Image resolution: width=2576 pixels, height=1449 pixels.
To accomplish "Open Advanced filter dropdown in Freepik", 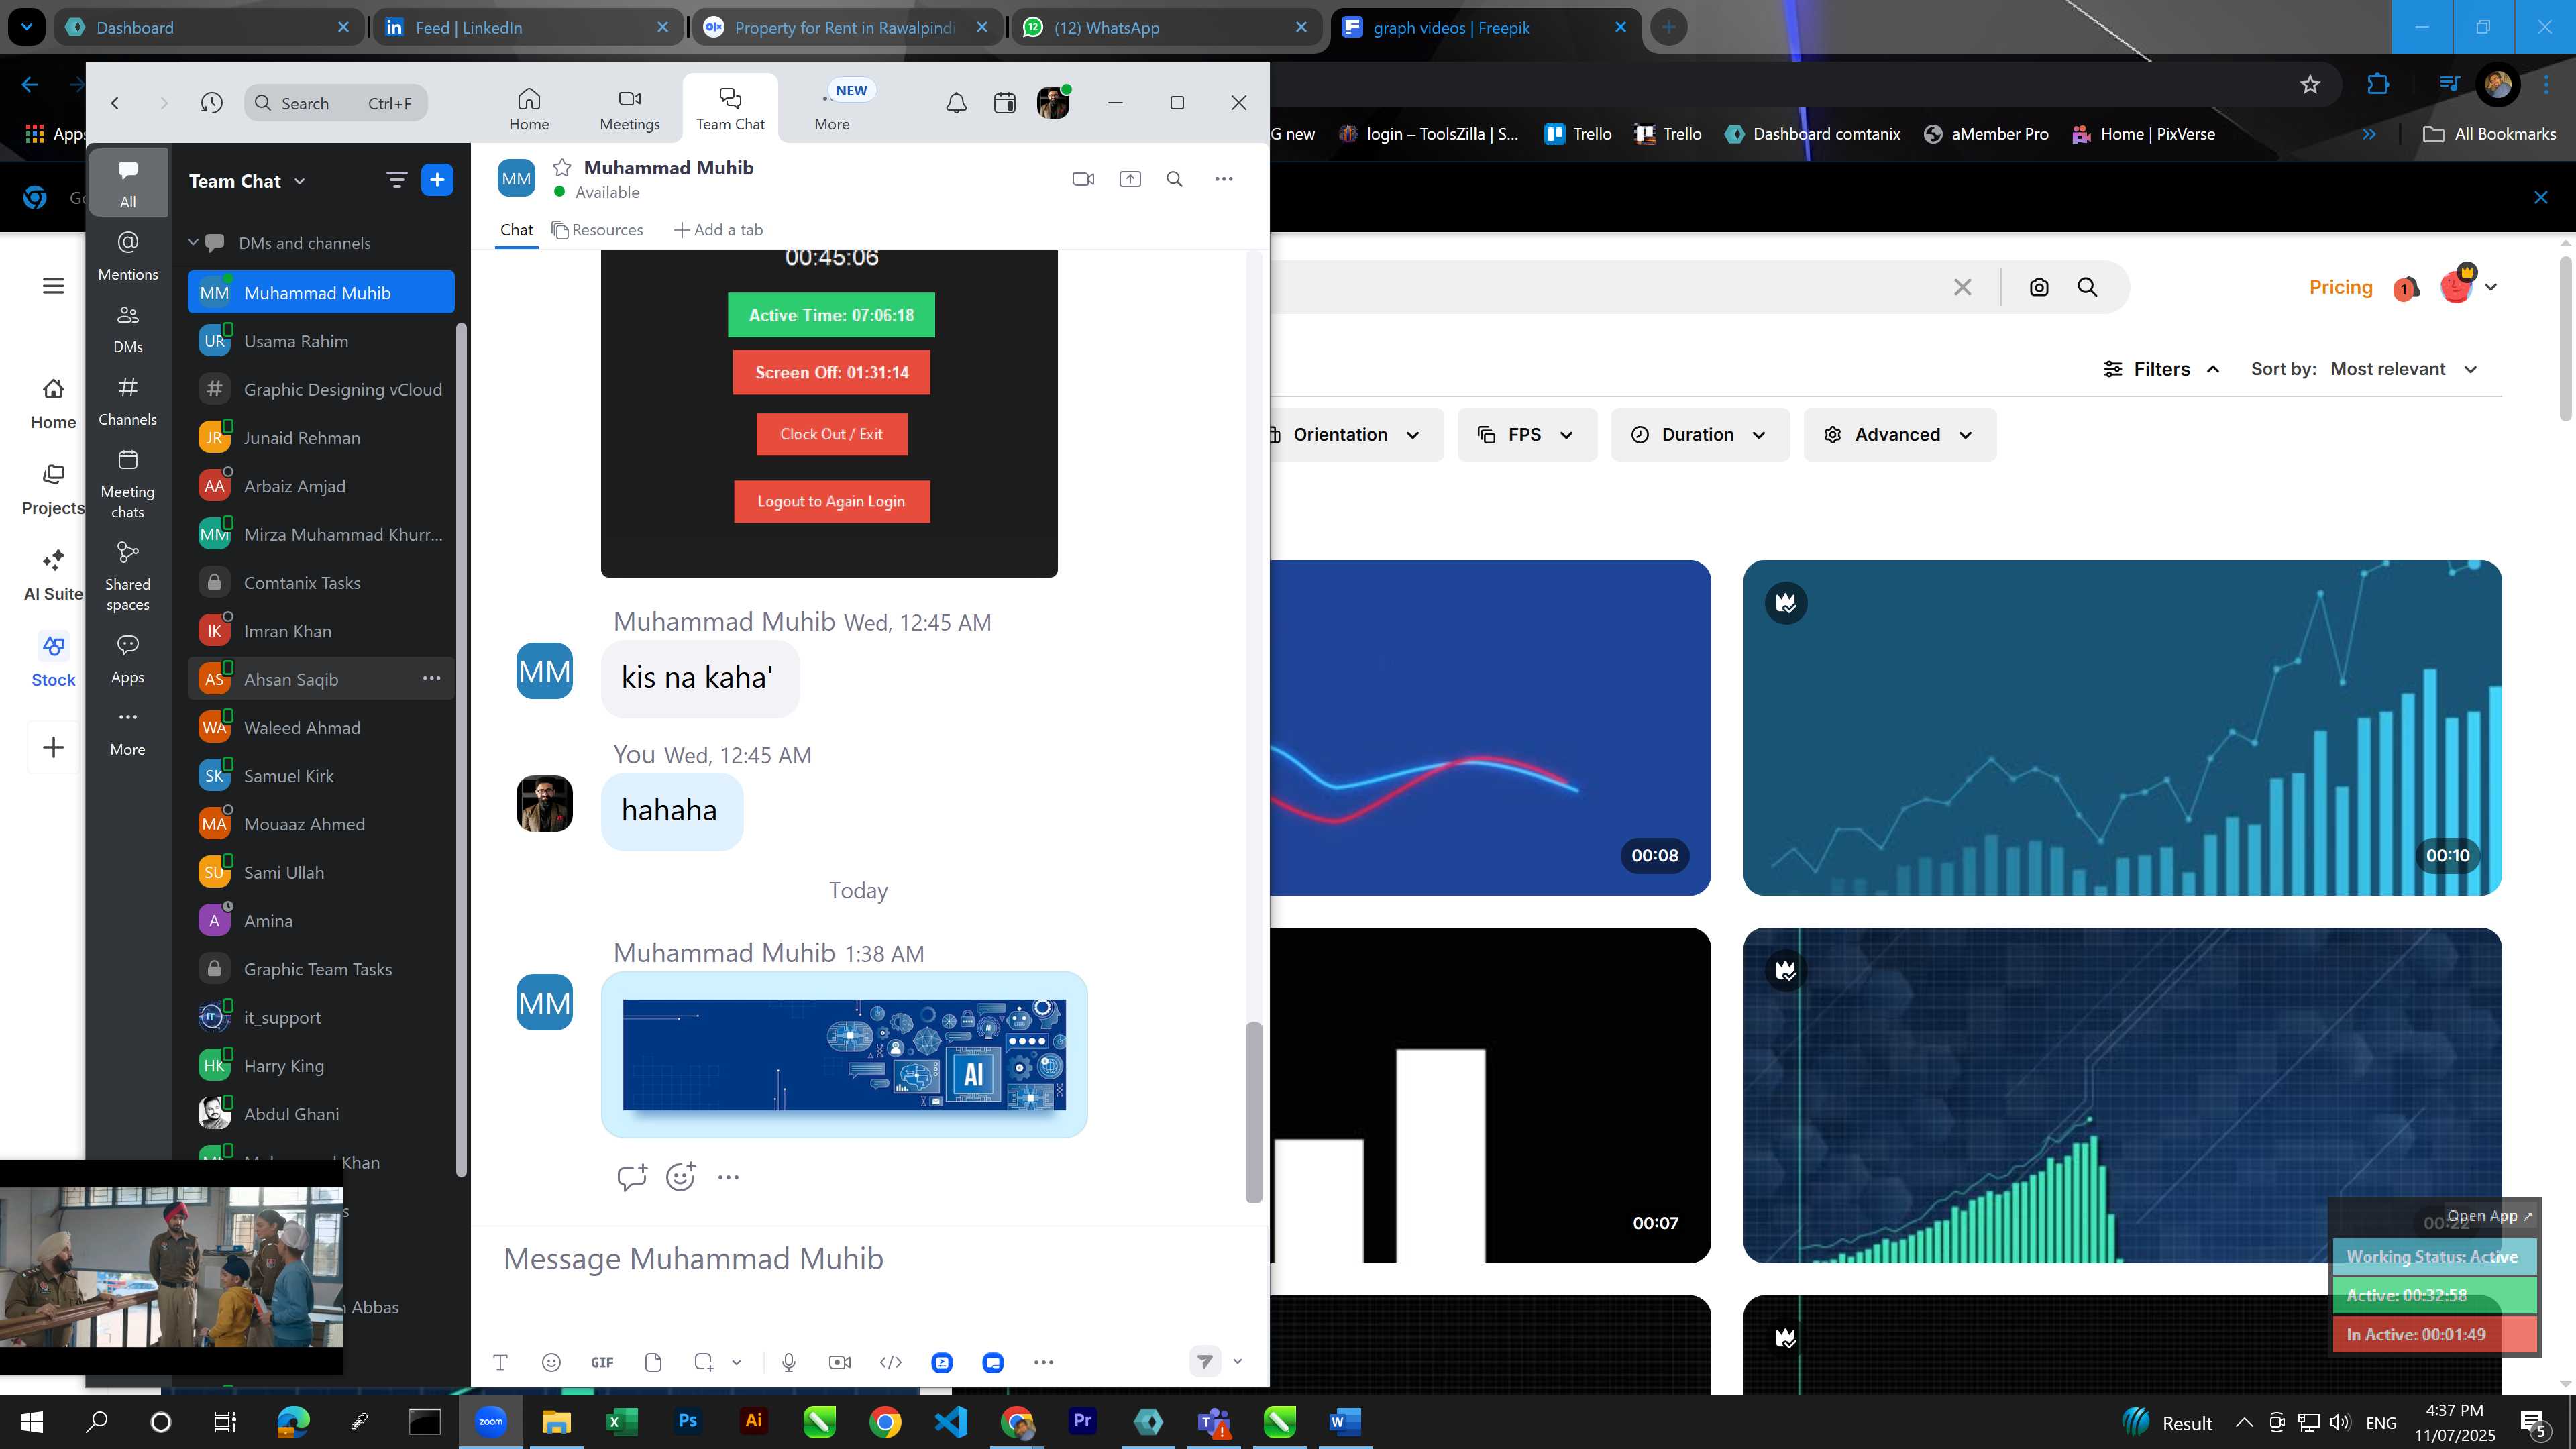I will 1900,434.
